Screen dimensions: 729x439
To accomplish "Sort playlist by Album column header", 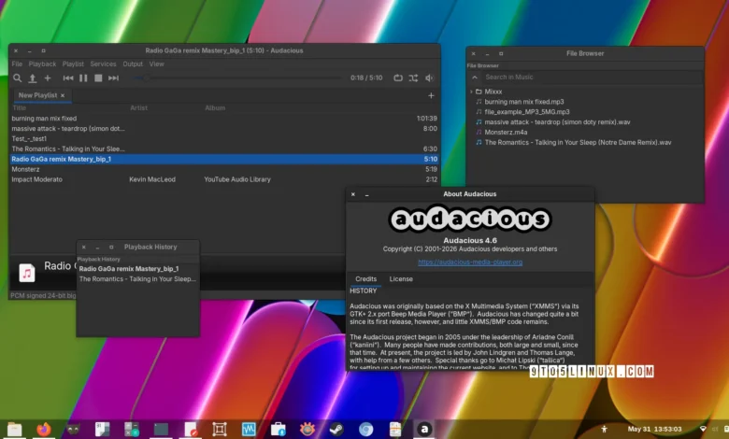I will click(x=215, y=107).
